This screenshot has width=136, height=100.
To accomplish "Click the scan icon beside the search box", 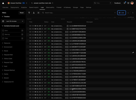I will [x=38, y=13].
